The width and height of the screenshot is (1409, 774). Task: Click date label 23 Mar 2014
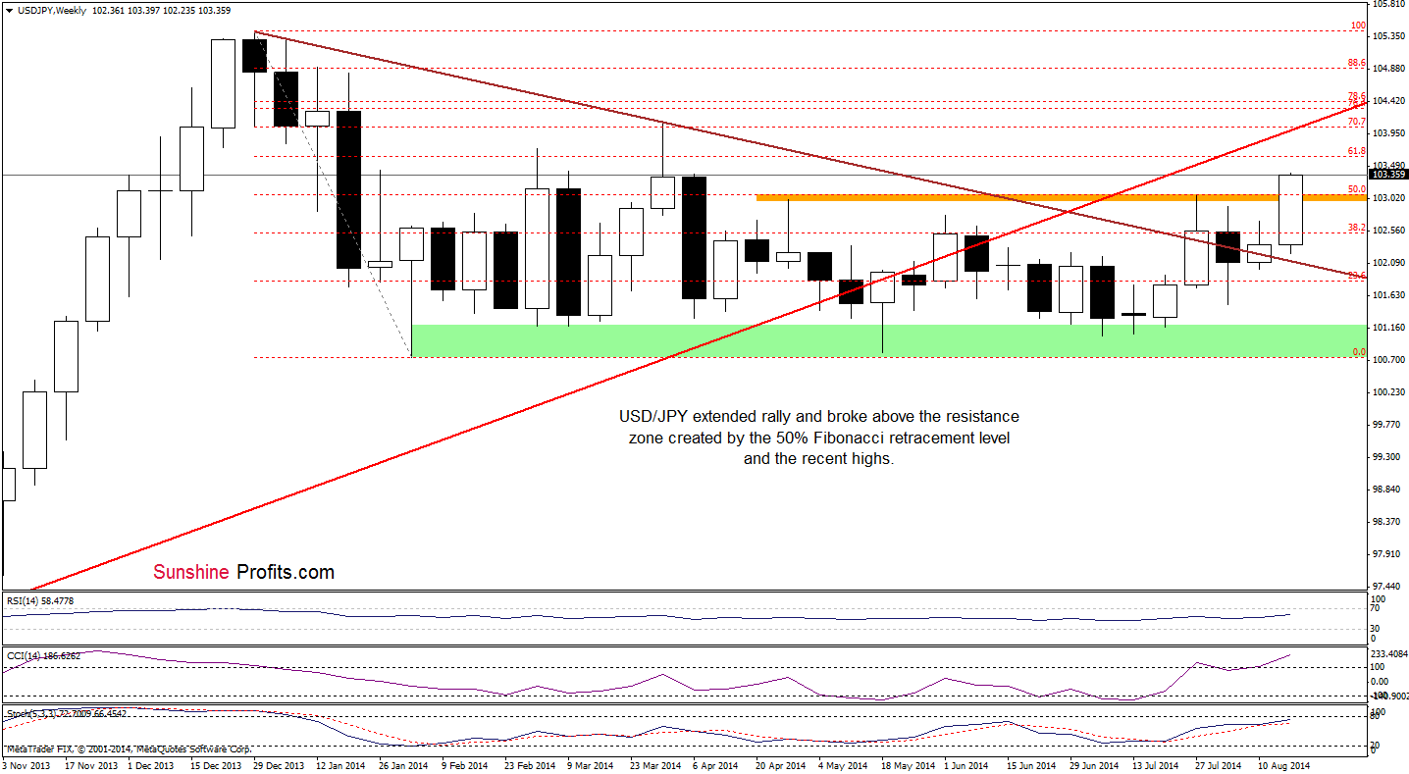(x=656, y=765)
